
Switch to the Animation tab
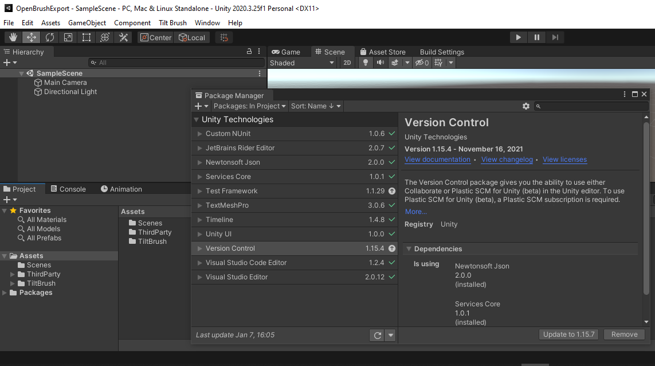tap(121, 189)
